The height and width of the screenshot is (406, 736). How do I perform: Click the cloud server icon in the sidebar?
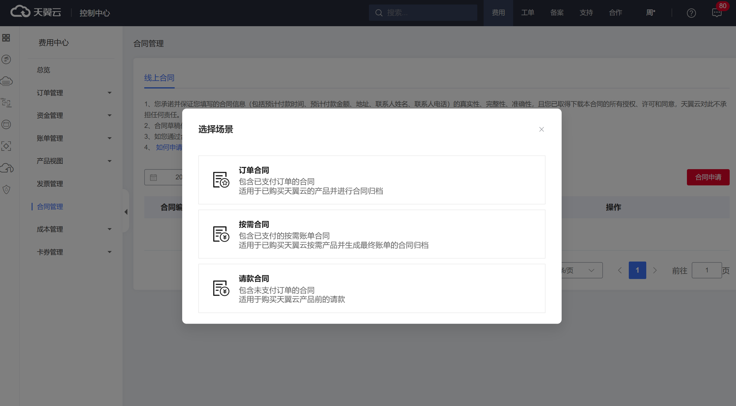tap(6, 81)
